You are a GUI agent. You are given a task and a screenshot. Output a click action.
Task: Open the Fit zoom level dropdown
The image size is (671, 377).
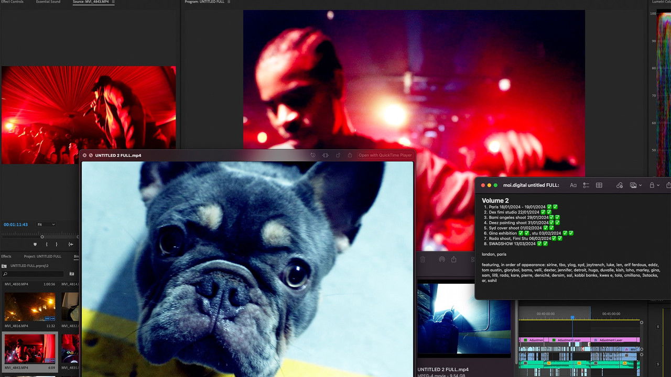46,225
